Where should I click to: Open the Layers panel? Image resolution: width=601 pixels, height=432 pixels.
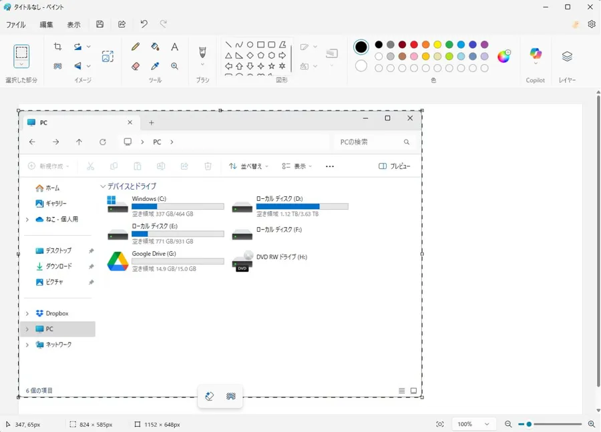[567, 56]
